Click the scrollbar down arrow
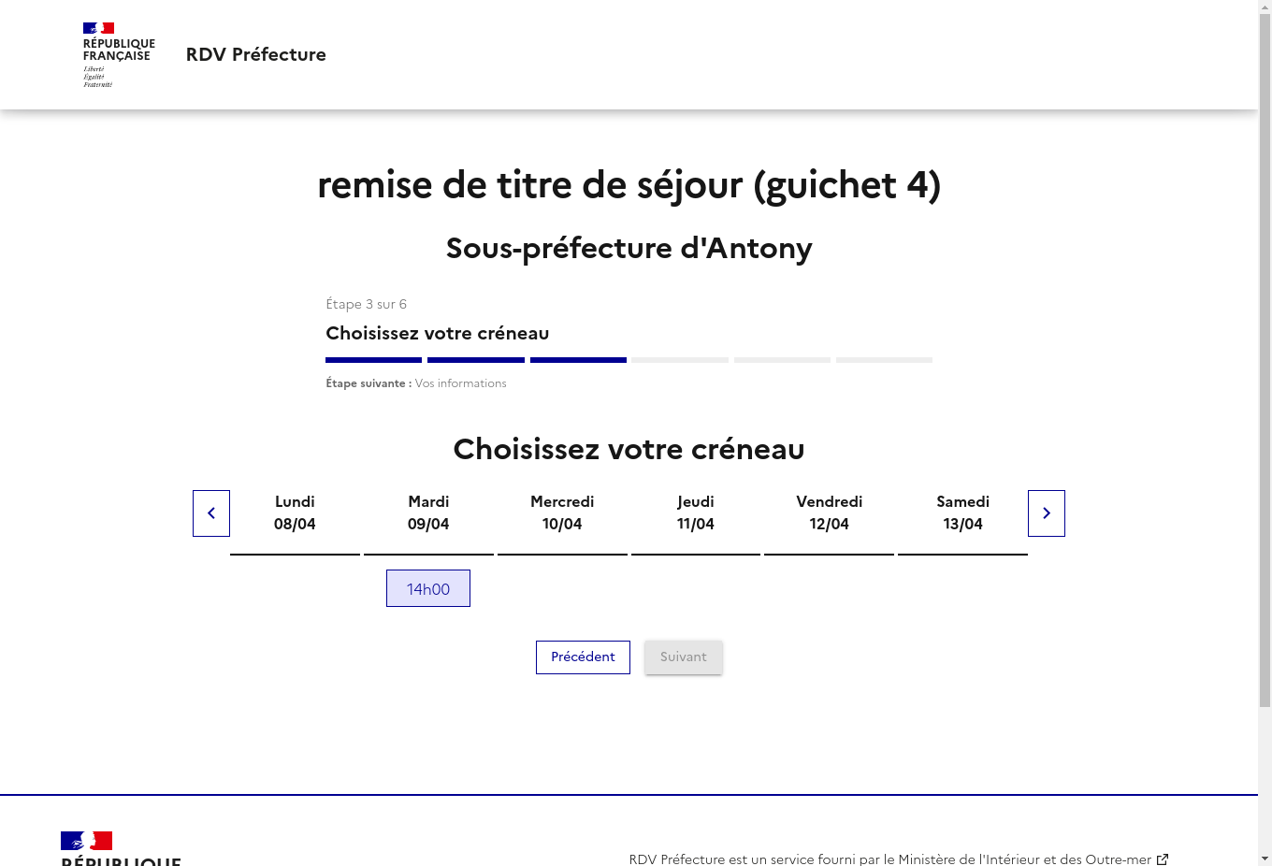 click(x=1265, y=859)
